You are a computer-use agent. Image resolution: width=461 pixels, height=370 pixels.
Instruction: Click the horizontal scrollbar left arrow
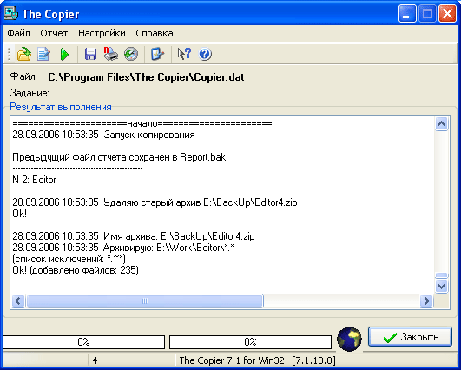click(18, 301)
